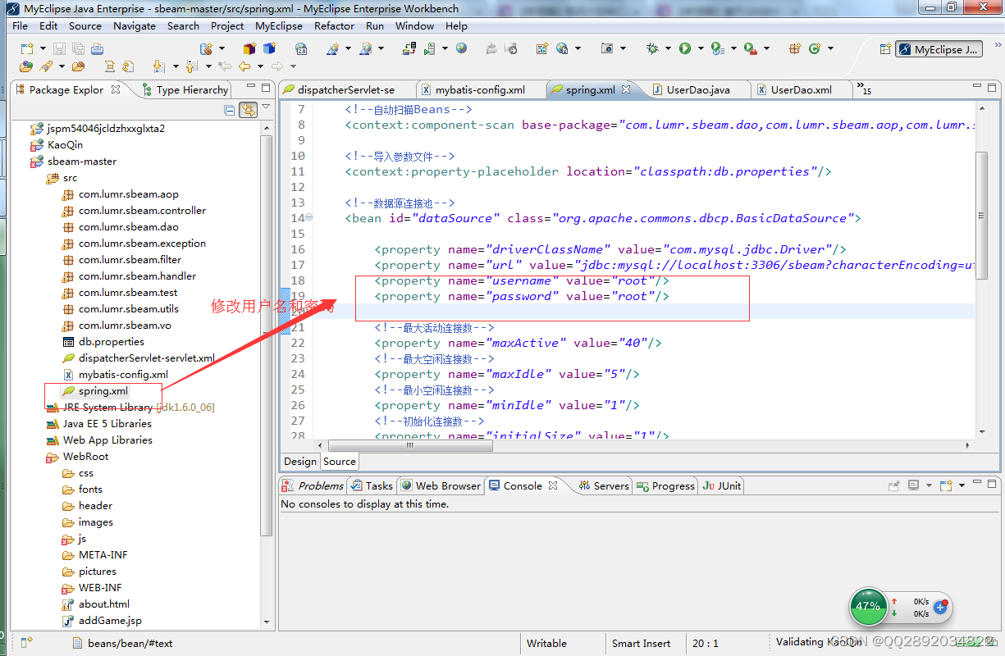Click the green Run button icon
1005x656 pixels.
(x=684, y=49)
